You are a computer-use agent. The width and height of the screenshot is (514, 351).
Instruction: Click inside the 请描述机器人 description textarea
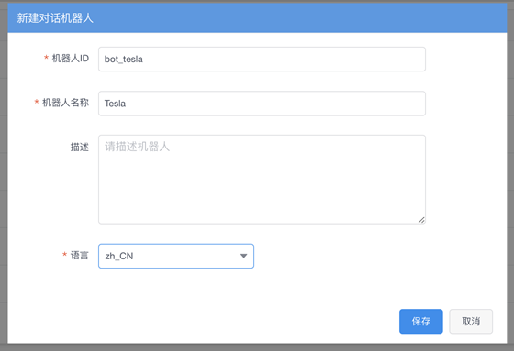pos(262,180)
